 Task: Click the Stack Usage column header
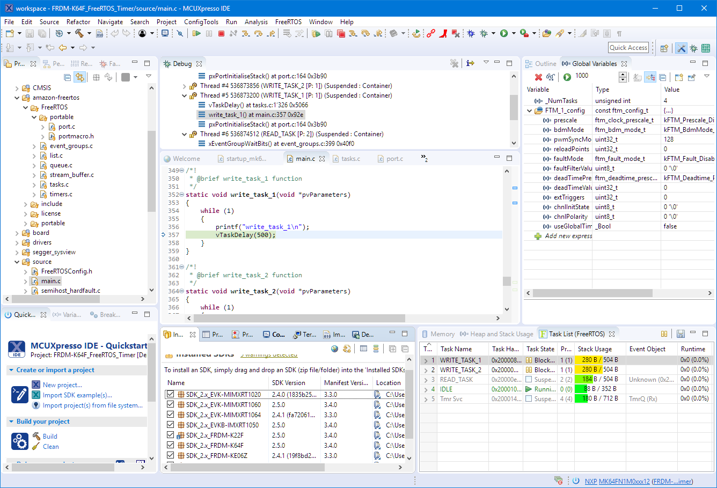pos(595,349)
